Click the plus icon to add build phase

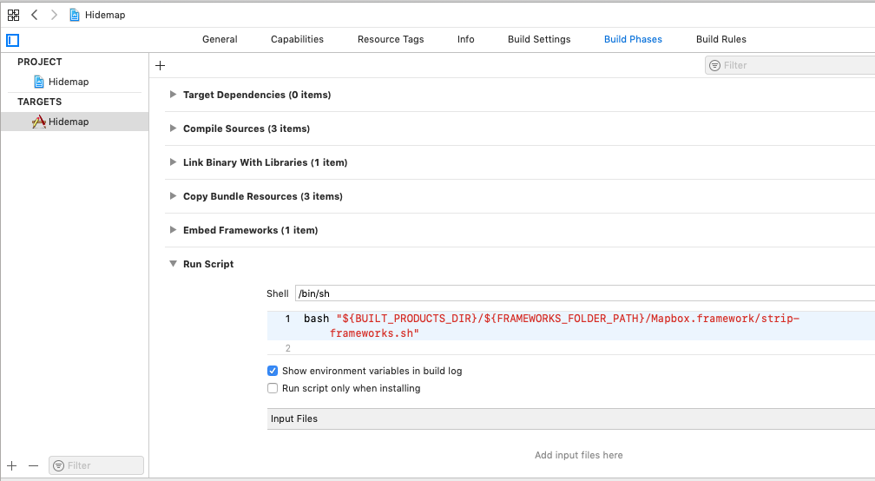click(x=160, y=65)
